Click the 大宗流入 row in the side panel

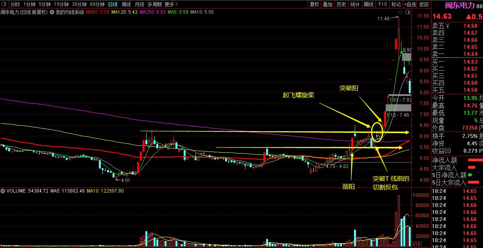click(x=457, y=168)
